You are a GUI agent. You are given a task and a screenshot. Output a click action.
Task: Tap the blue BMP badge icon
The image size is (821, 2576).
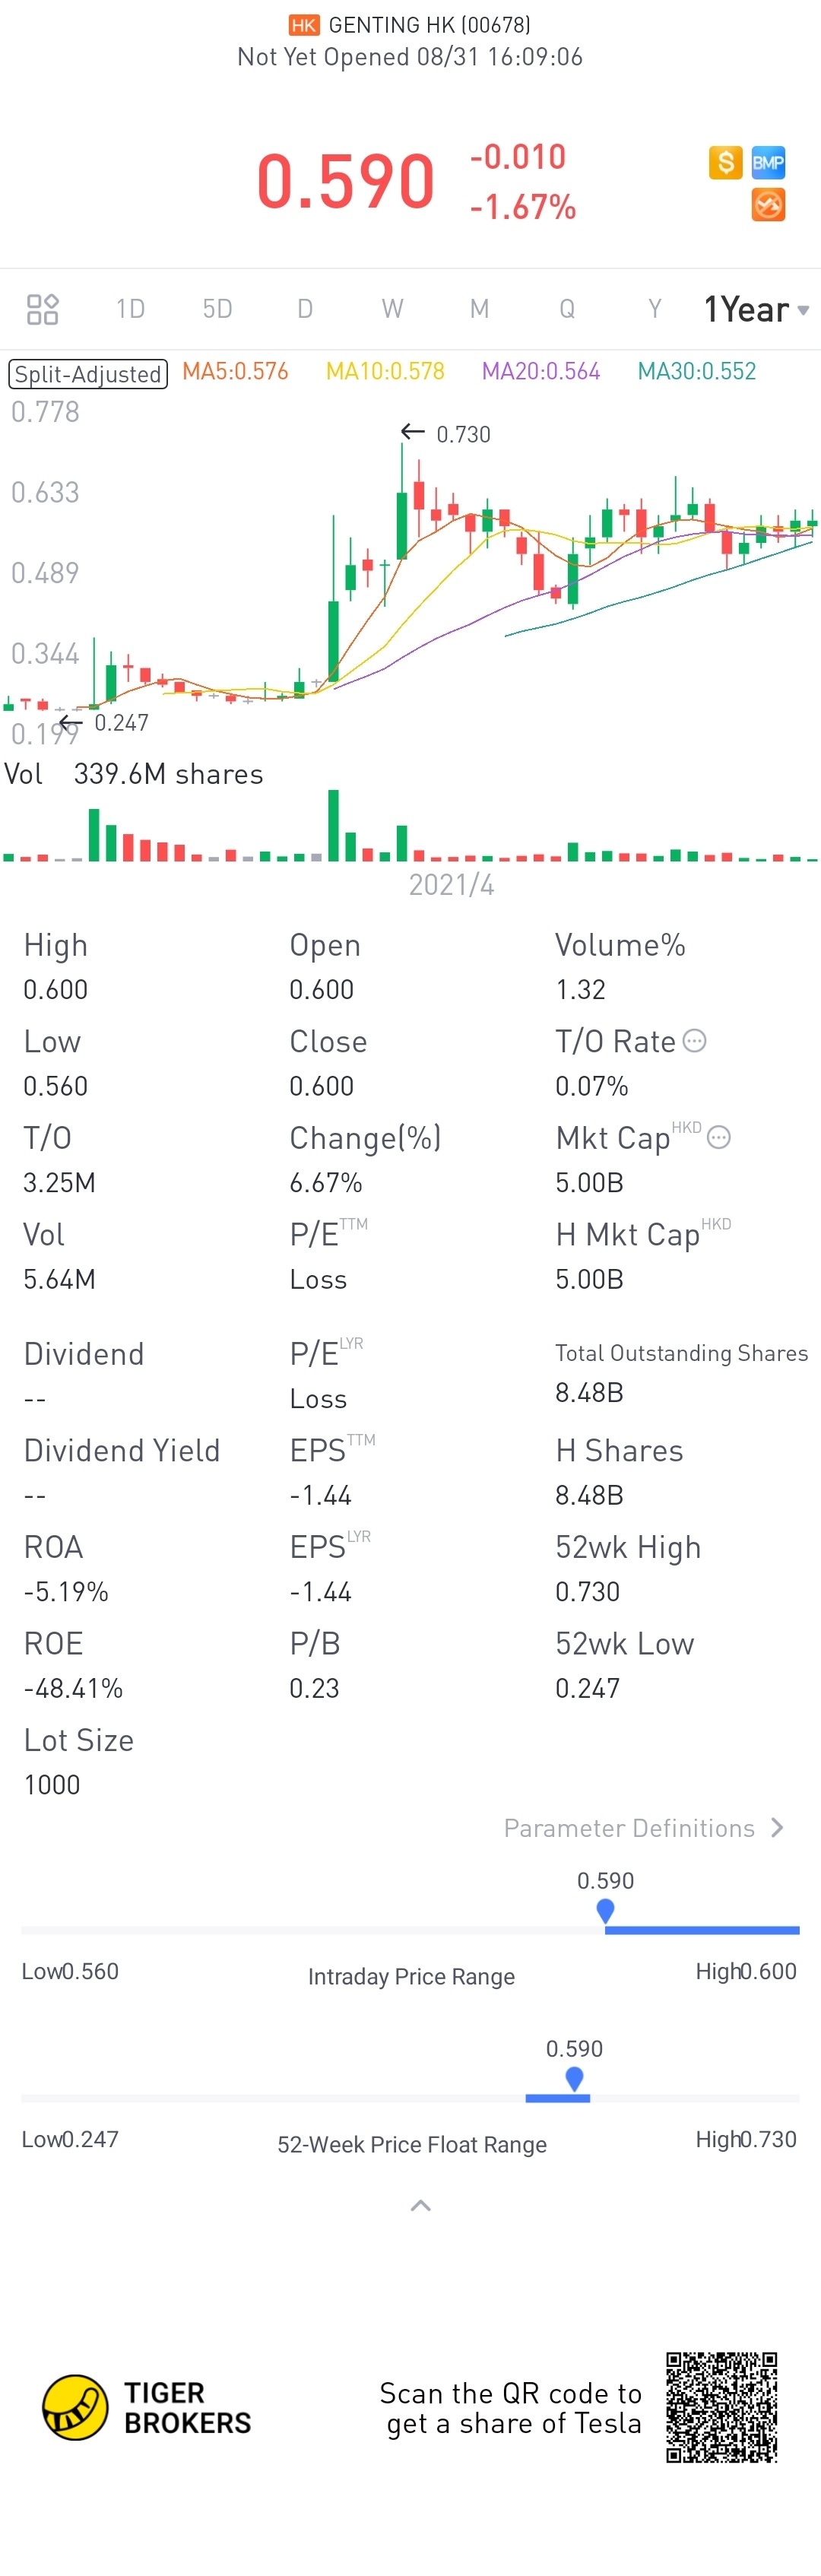pos(768,162)
